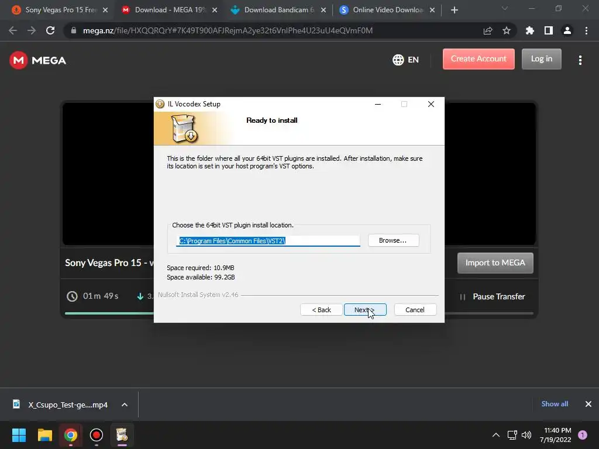This screenshot has width=599, height=449.
Task: Open the Windows Start menu
Action: 19,435
